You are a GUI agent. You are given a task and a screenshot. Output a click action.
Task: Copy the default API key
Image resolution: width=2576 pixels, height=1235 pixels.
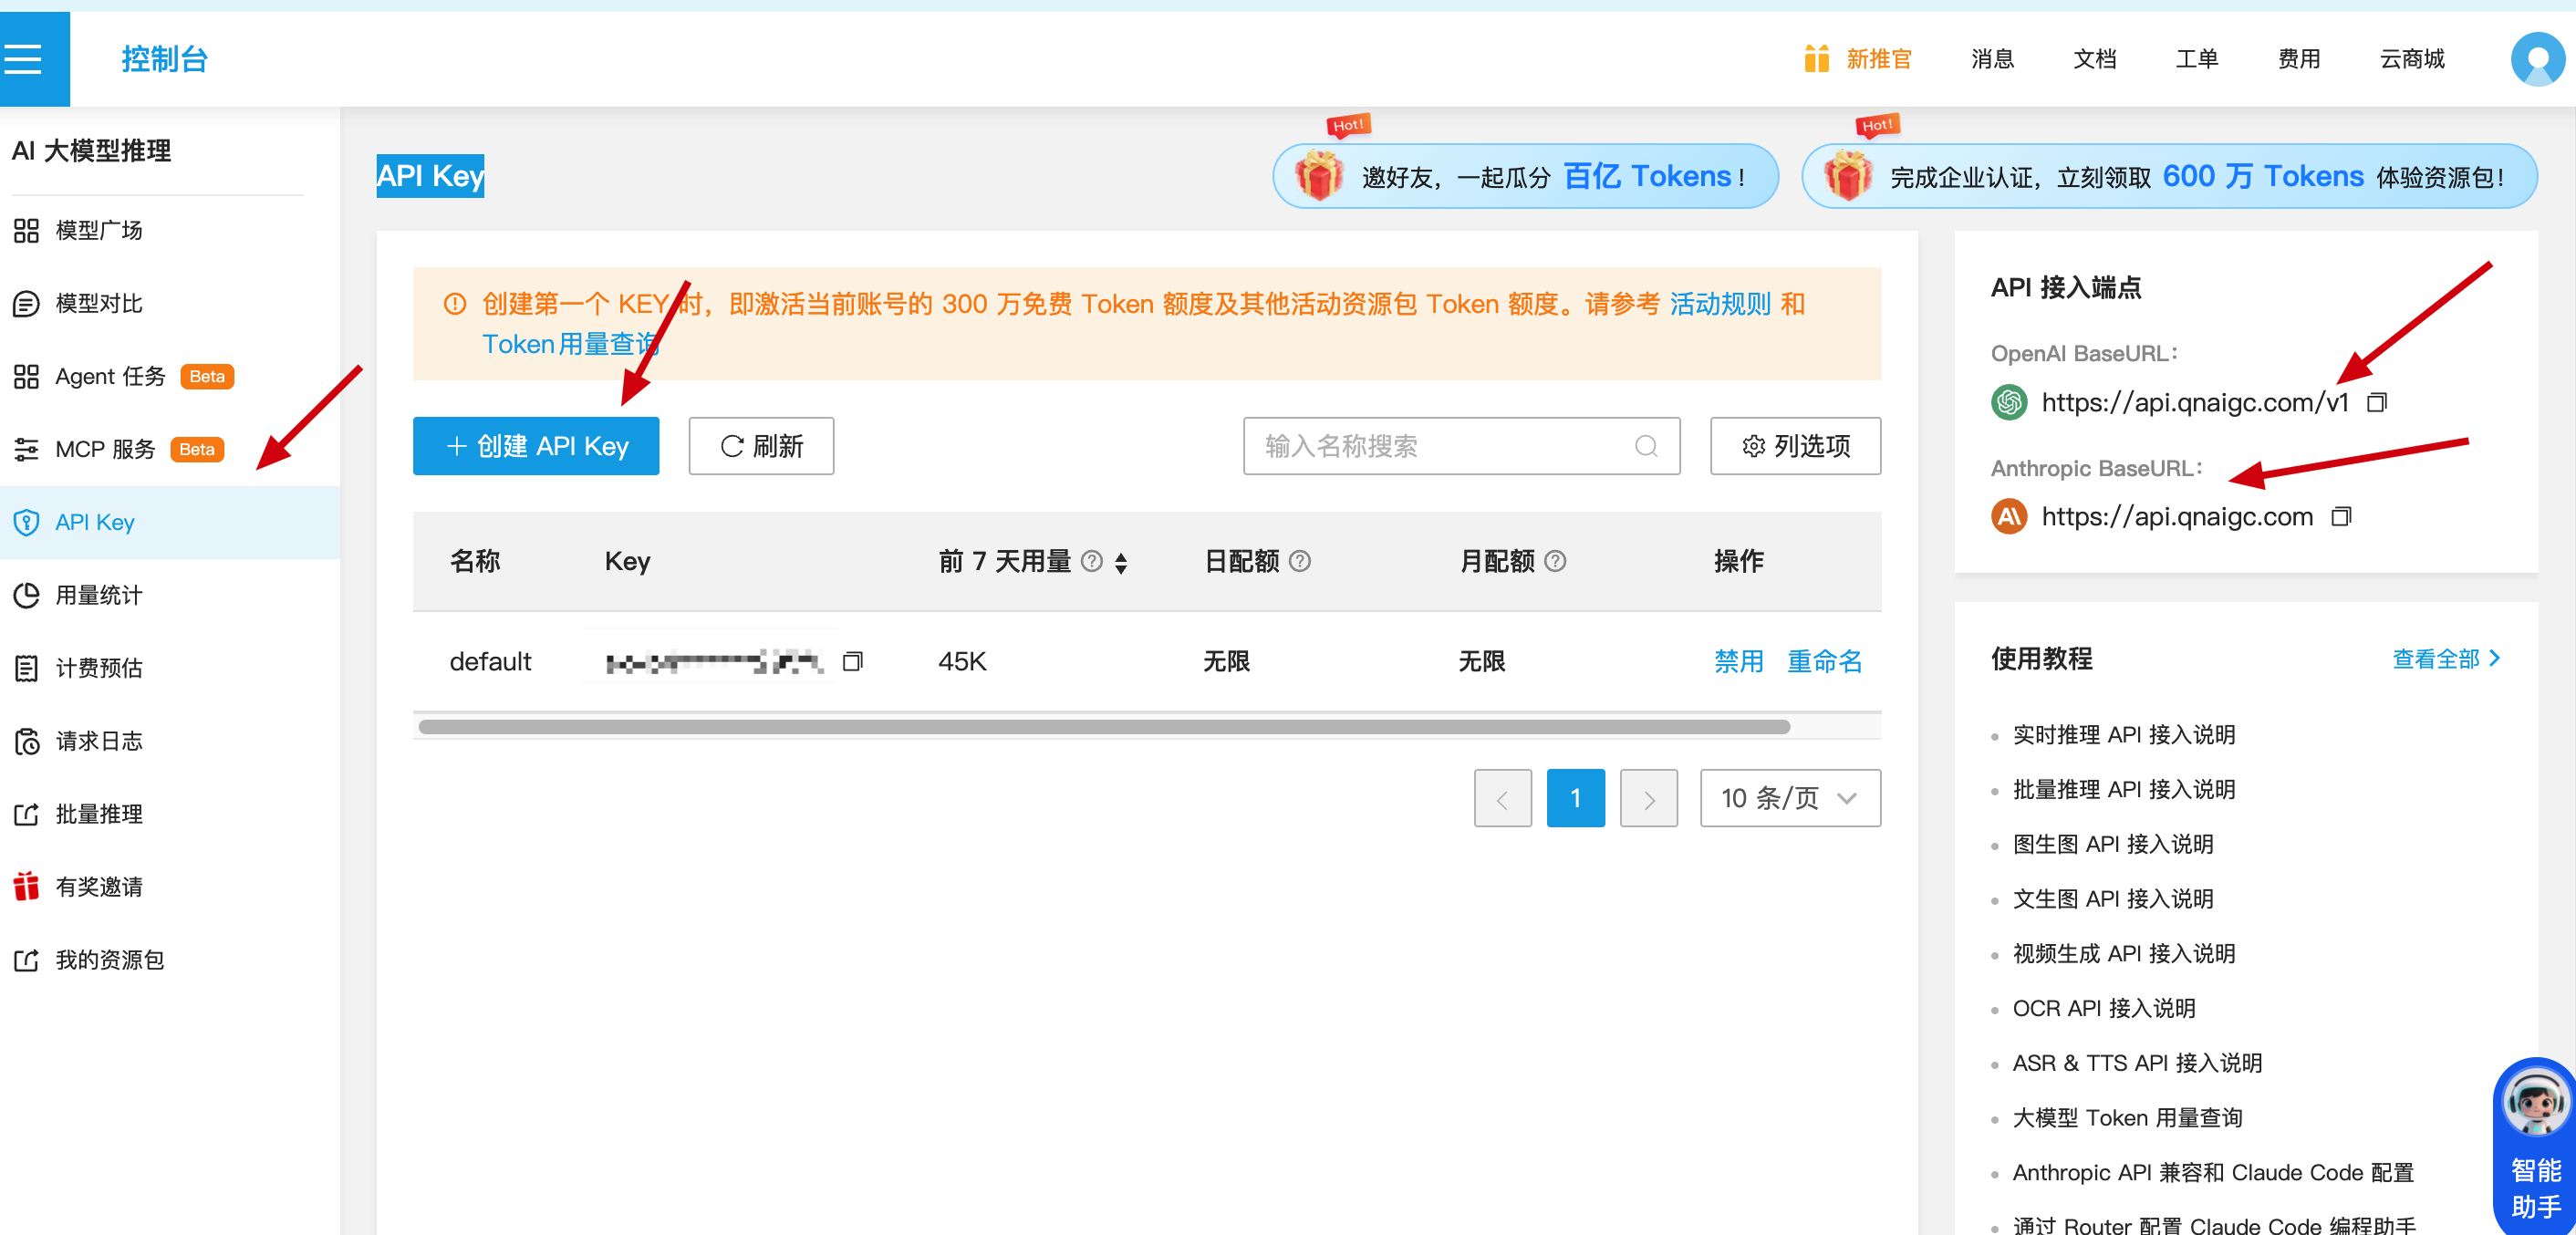(852, 661)
